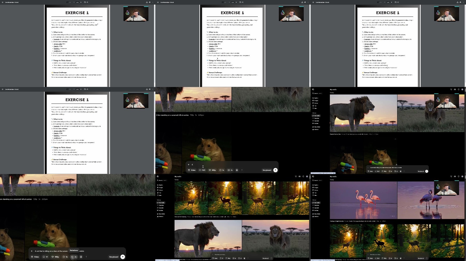Click the help question mark beside the 16:9 settings
Viewport: 466px width, 261px height.
(x=242, y=170)
